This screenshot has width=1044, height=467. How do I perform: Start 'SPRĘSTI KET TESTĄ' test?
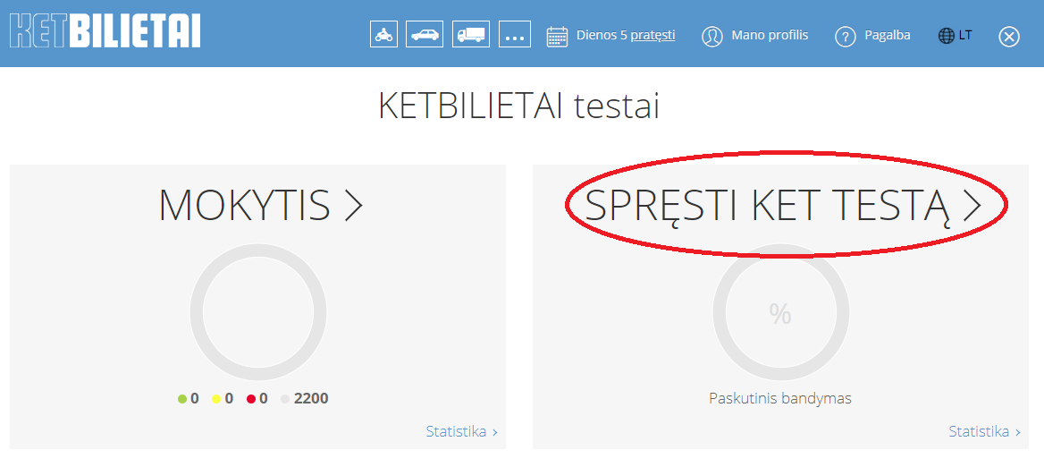[783, 206]
